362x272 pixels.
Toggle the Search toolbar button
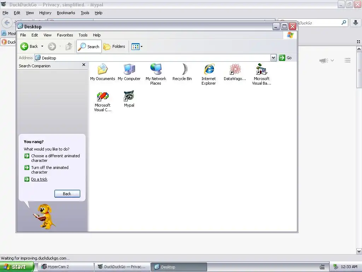(x=89, y=46)
